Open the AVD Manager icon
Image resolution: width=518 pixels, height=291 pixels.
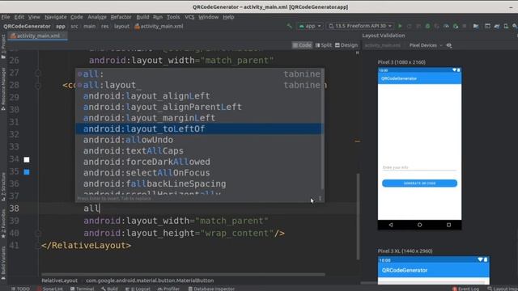[x=506, y=26]
